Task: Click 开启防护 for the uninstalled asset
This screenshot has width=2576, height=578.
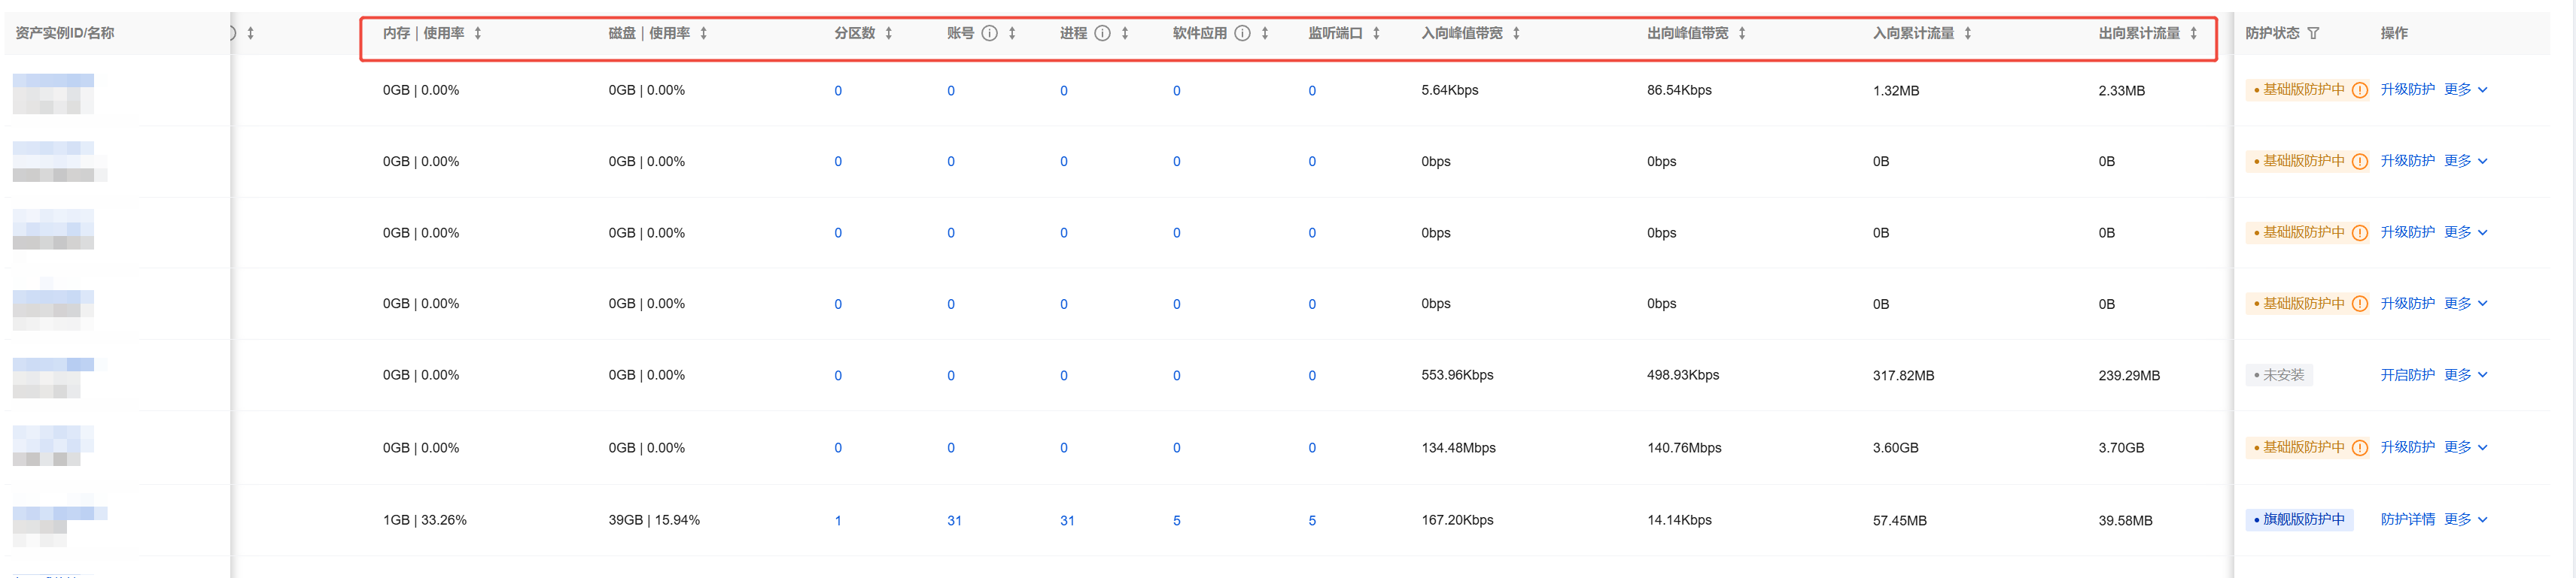Action: (2407, 375)
